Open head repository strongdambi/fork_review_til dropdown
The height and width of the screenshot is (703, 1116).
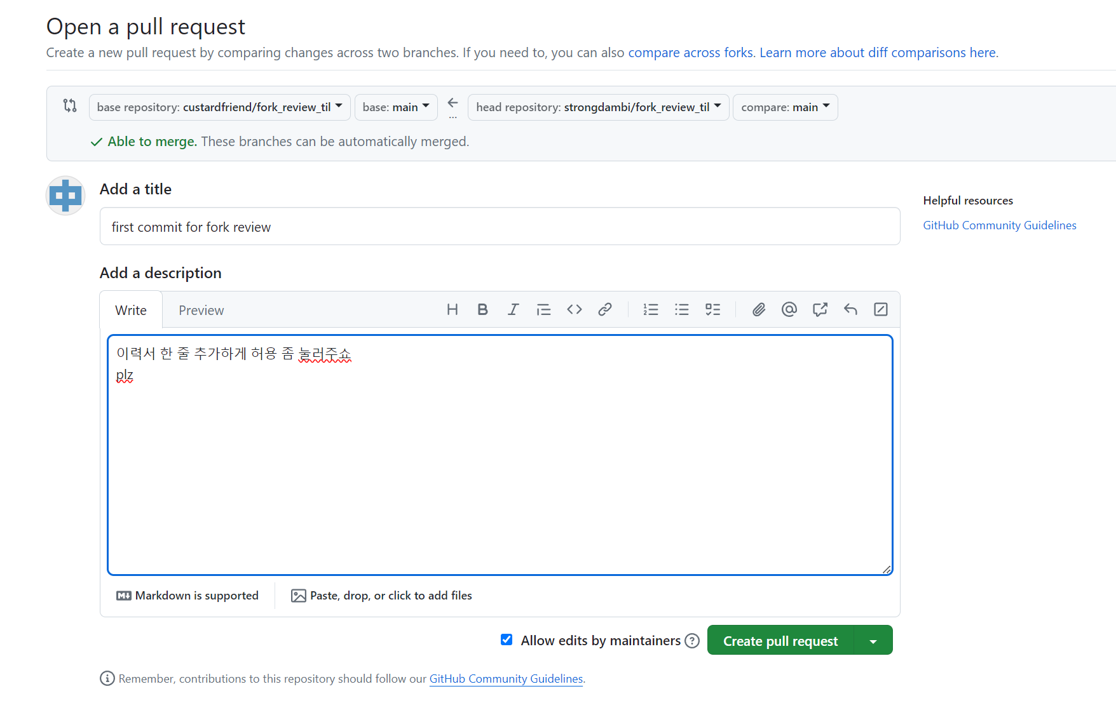tap(598, 107)
